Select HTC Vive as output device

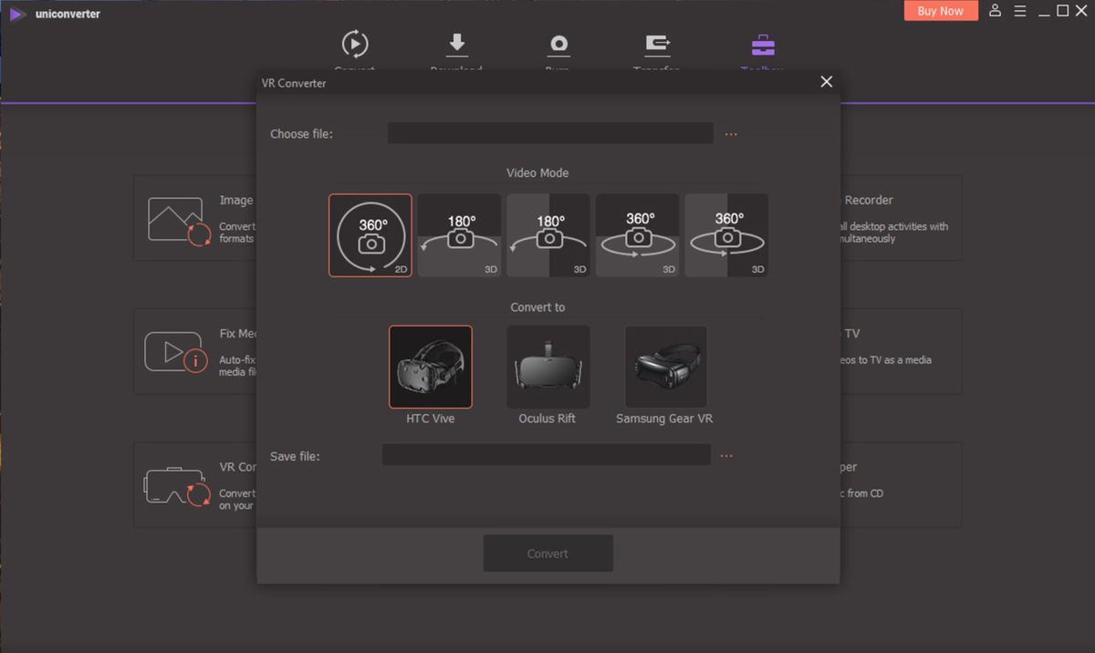tap(430, 367)
